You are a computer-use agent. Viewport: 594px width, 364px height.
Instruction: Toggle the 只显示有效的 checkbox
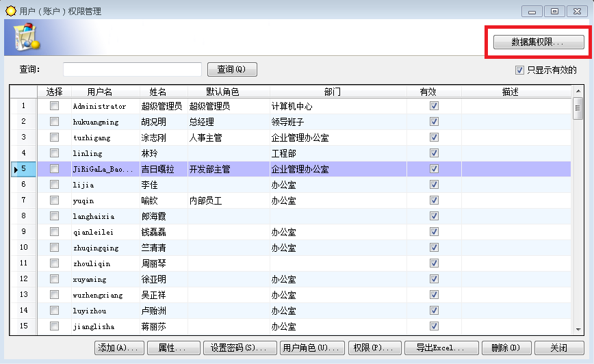tap(519, 70)
